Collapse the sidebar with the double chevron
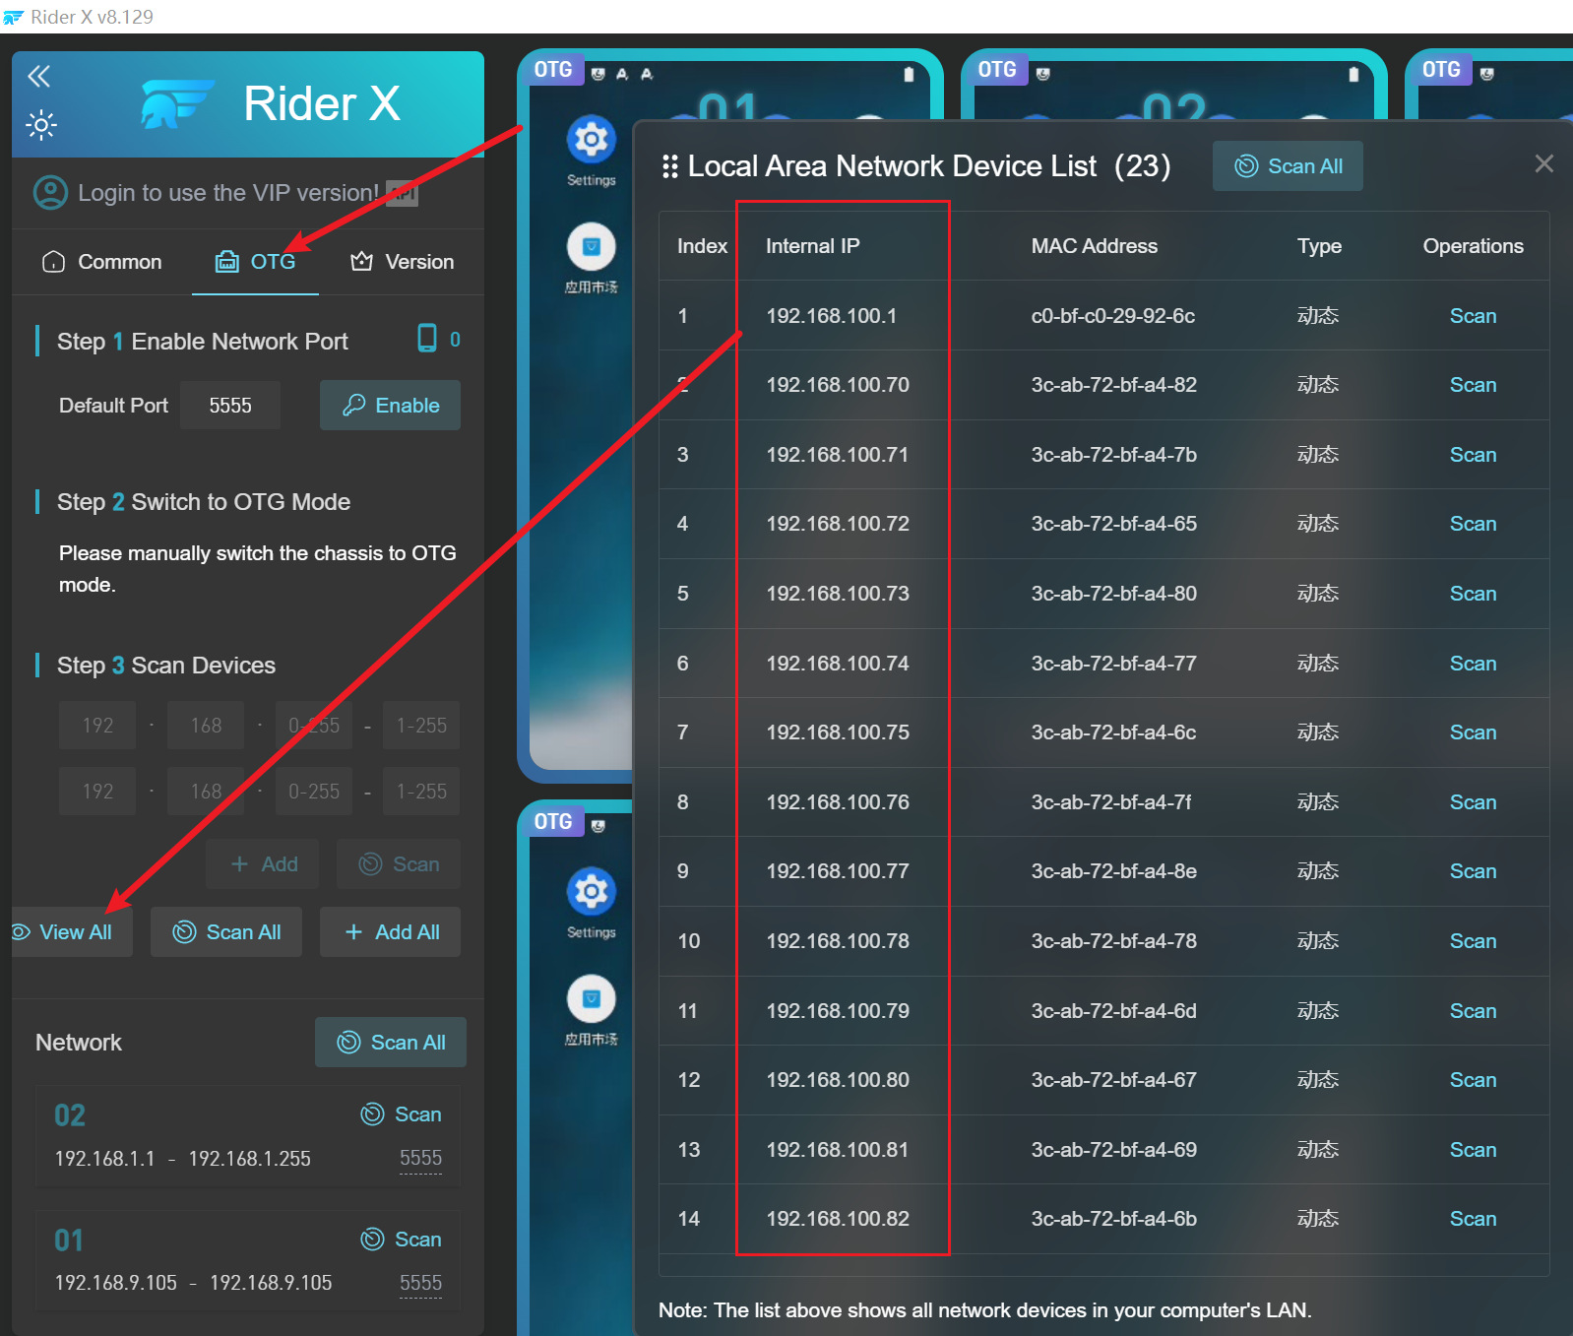The width and height of the screenshot is (1573, 1336). click(38, 76)
